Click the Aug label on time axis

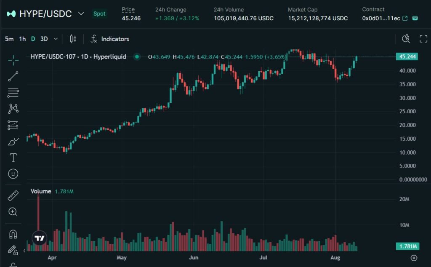pos(335,258)
